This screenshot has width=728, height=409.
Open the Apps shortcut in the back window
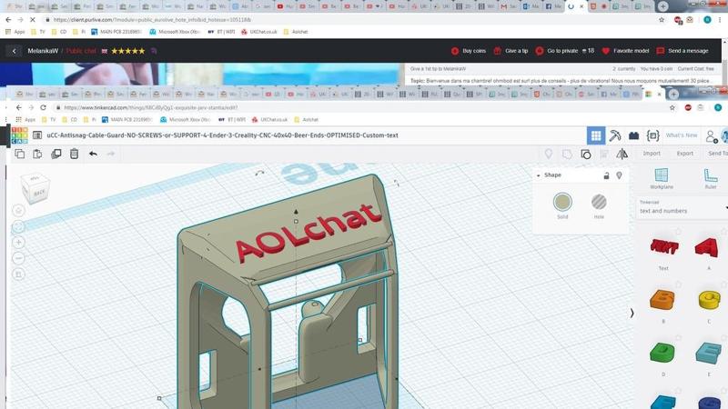[15, 32]
